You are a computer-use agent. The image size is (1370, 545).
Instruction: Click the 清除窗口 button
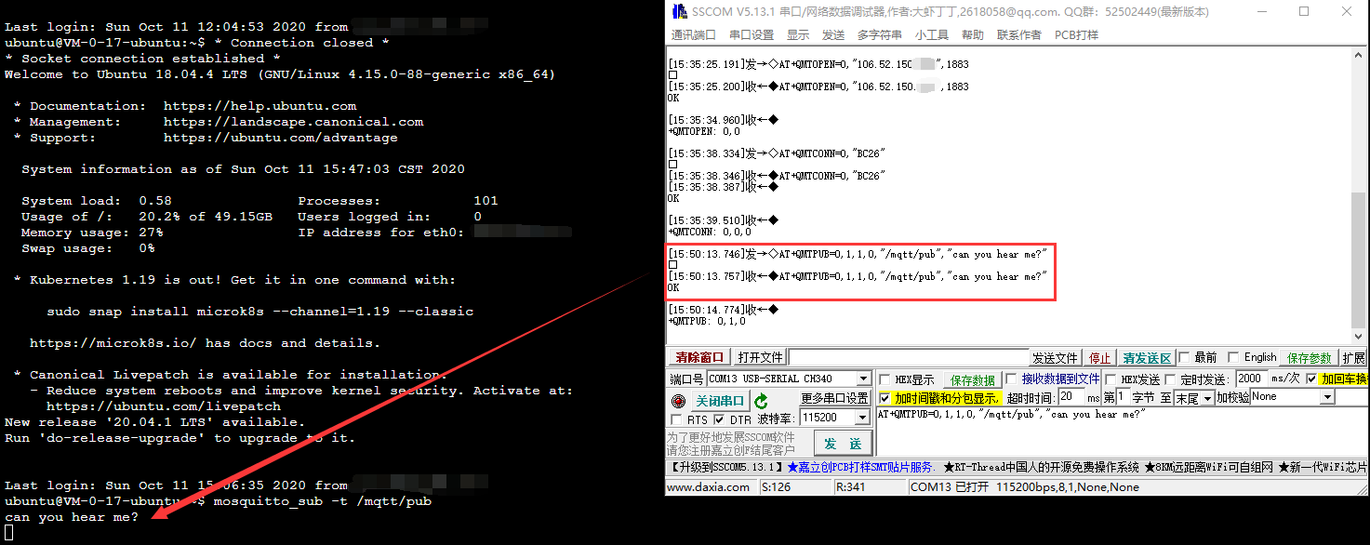pos(699,358)
